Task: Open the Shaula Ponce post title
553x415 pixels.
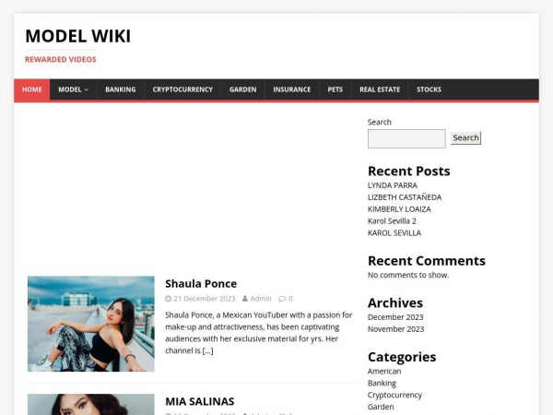Action: [201, 284]
